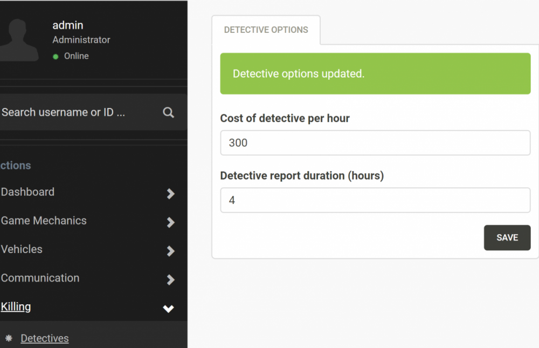Expand the Communication chevron arrow
The height and width of the screenshot is (348, 539).
[170, 279]
